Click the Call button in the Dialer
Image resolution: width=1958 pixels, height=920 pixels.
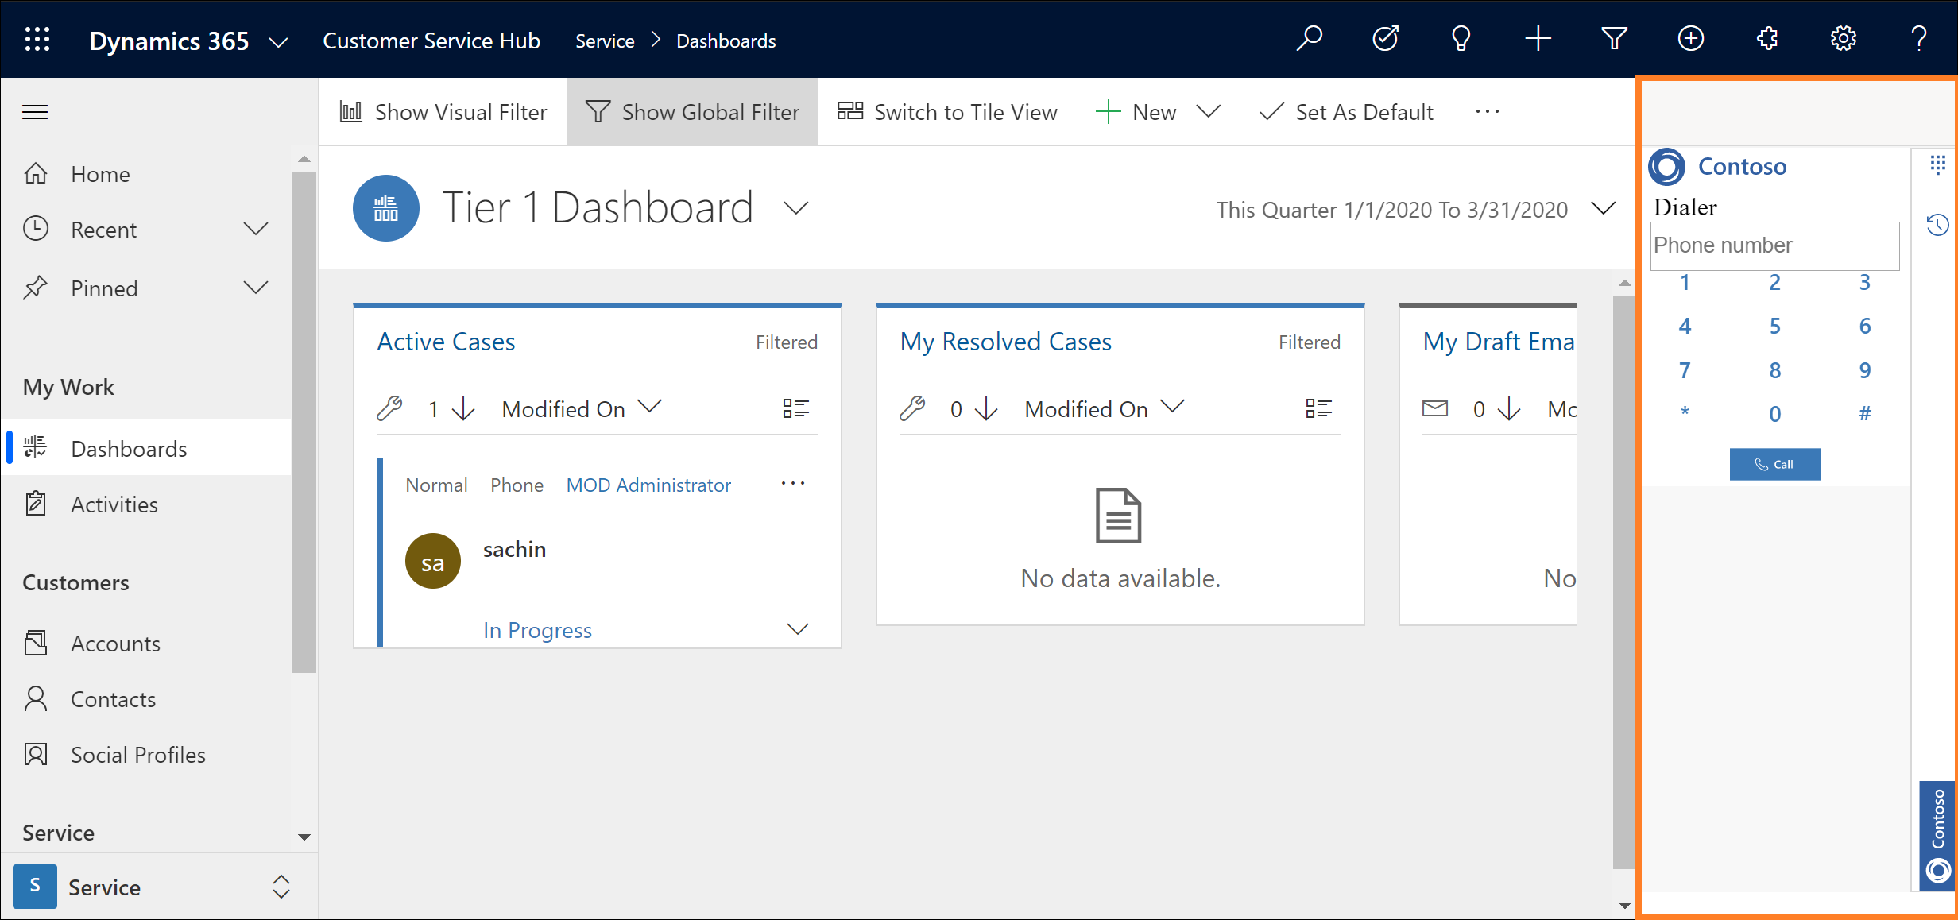[x=1774, y=464]
